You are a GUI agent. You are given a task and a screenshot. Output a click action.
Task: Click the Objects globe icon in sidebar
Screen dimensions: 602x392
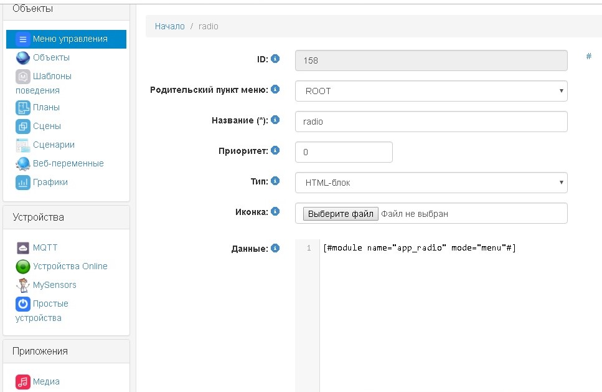click(23, 58)
